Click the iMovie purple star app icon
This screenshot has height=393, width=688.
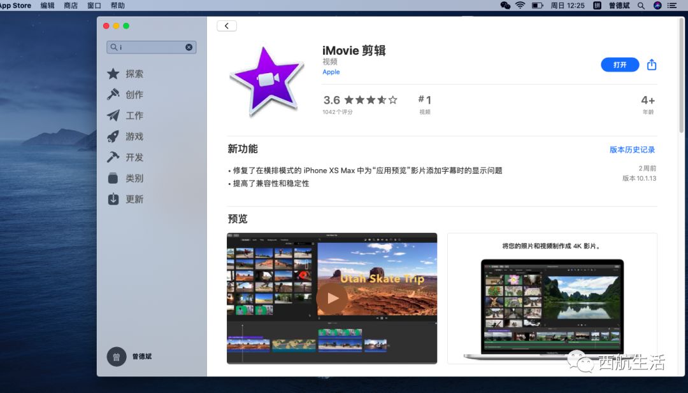click(266, 82)
